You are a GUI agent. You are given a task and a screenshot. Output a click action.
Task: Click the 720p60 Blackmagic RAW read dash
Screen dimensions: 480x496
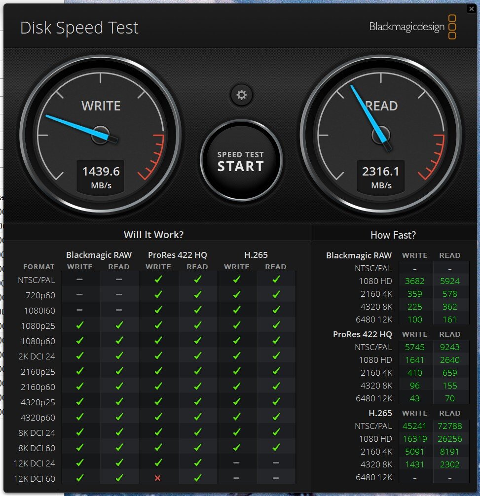click(x=119, y=295)
